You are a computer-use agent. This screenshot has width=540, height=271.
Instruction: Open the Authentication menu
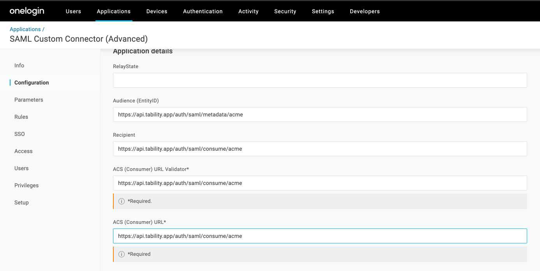point(203,11)
